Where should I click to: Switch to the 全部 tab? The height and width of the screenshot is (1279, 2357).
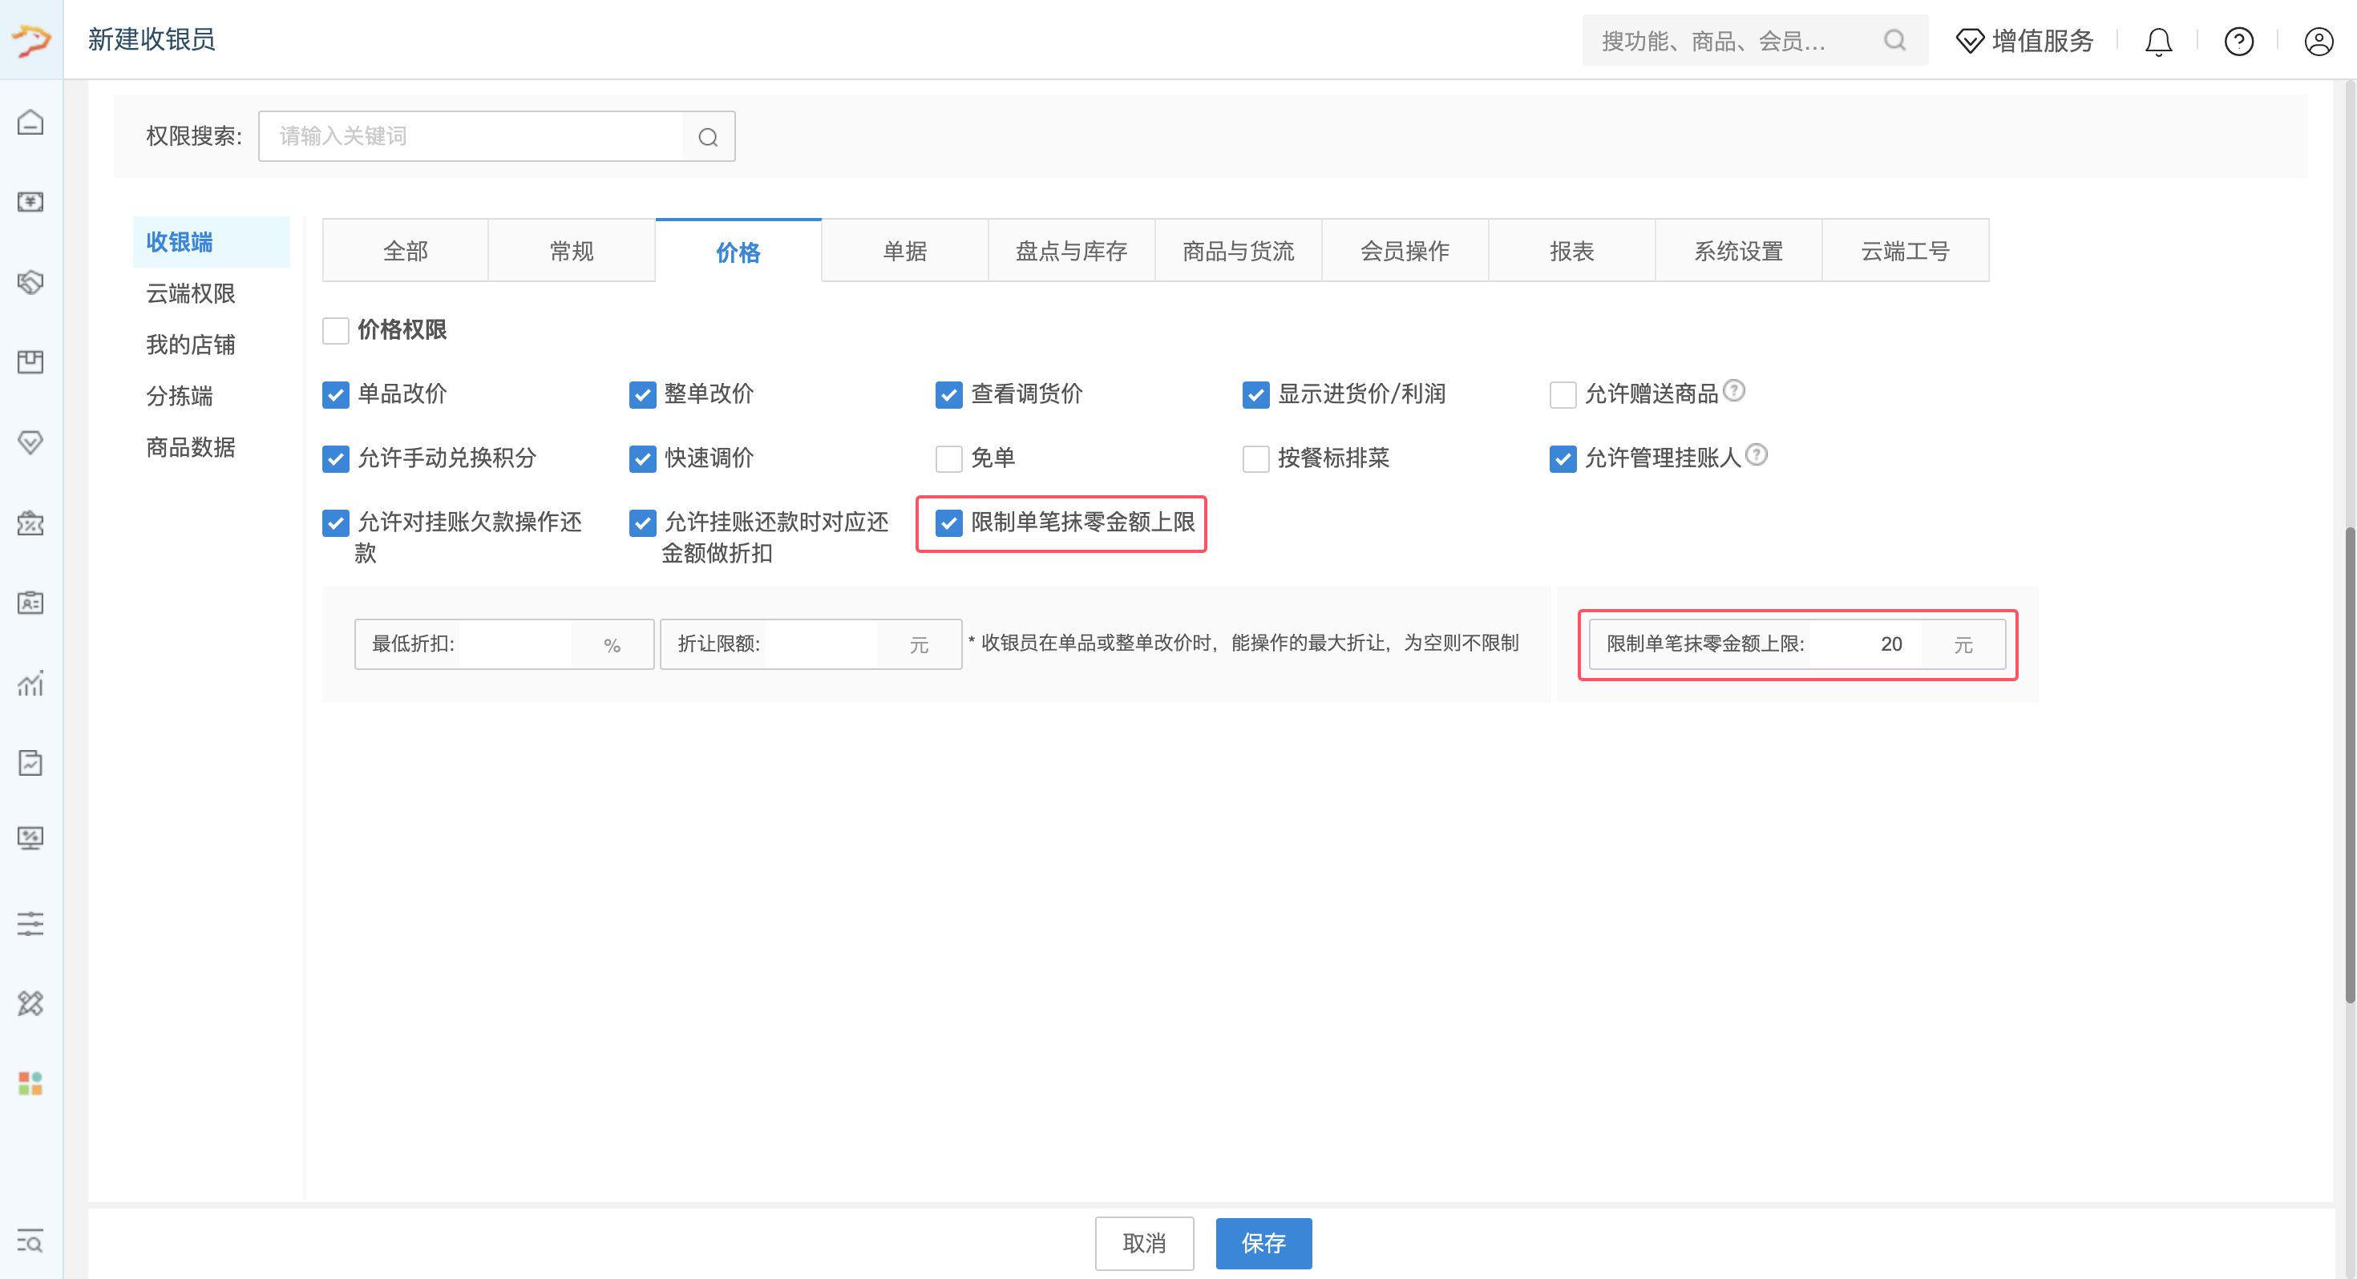(x=406, y=251)
